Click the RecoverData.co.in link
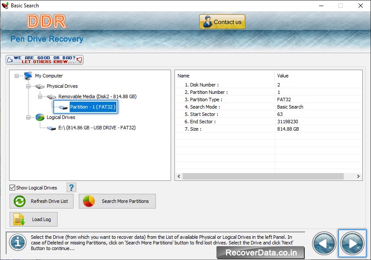 261,253
